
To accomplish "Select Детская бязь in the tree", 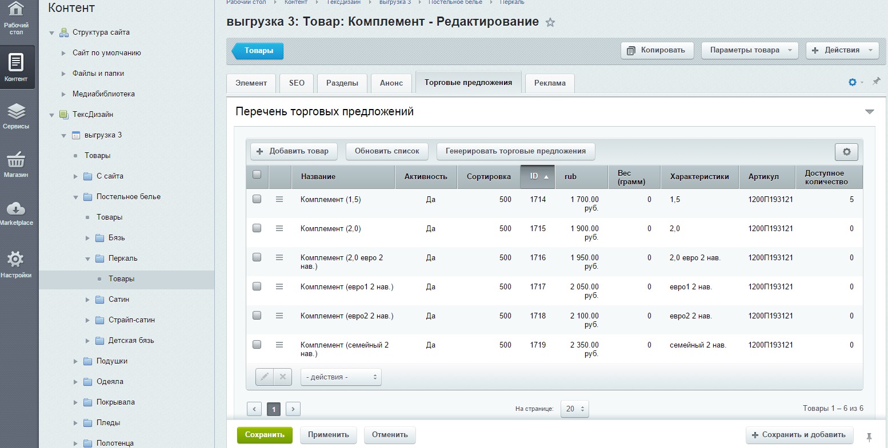I will (131, 341).
